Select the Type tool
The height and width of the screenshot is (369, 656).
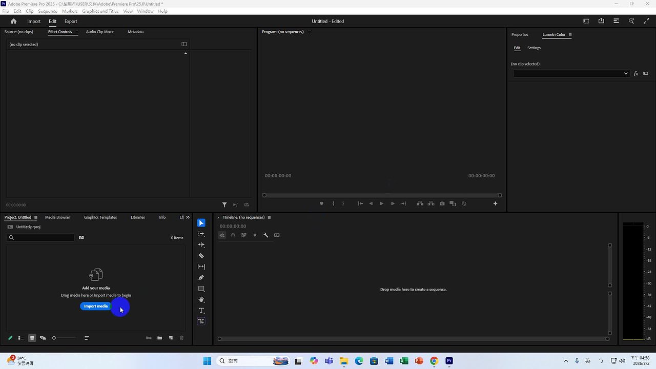201,310
